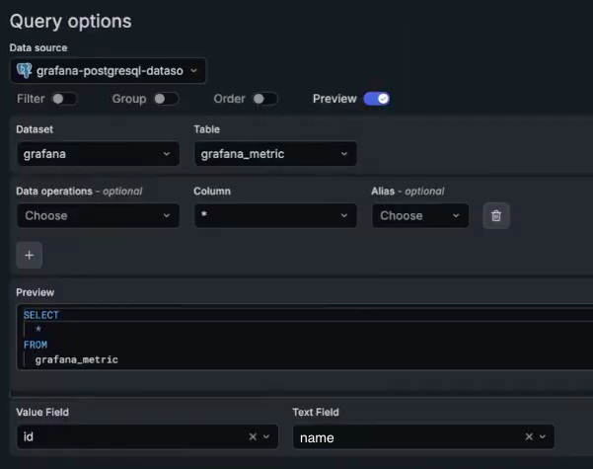Expand the Value Field dropdown chevron
The image size is (593, 469).
click(266, 436)
